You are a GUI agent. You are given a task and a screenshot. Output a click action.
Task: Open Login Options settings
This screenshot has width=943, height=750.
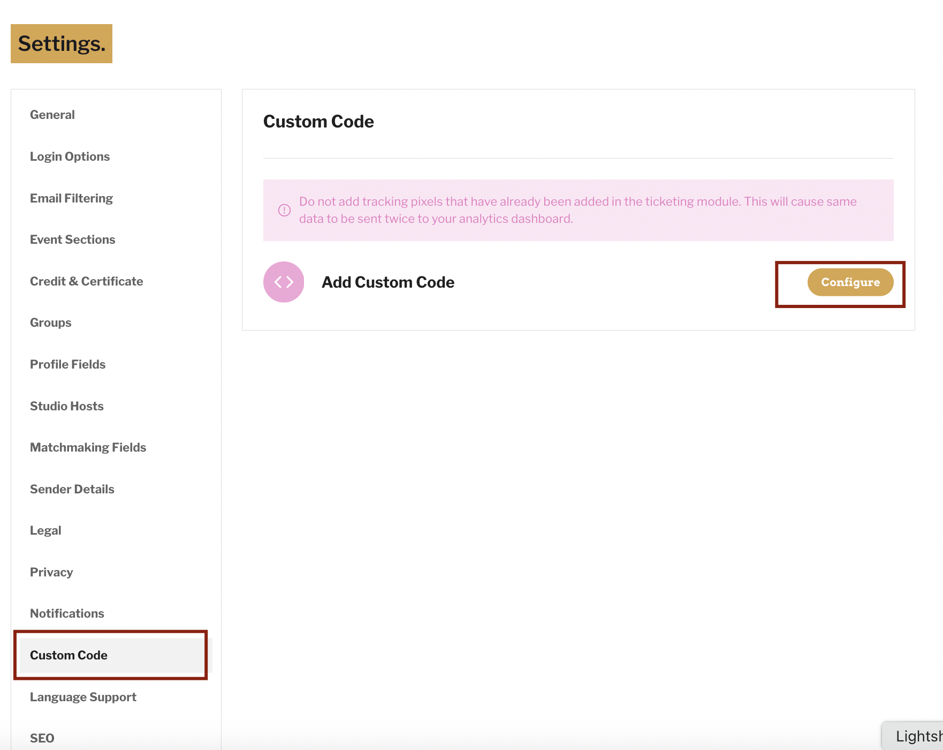(70, 156)
